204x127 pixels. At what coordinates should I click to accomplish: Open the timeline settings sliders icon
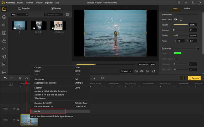[183, 78]
